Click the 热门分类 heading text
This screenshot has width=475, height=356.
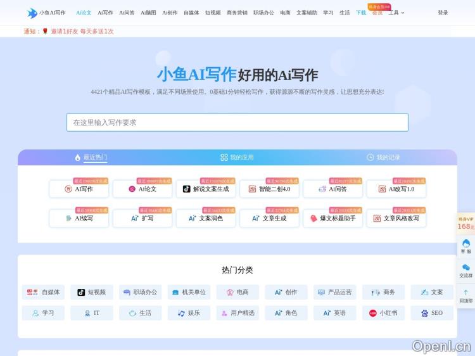pos(237,270)
